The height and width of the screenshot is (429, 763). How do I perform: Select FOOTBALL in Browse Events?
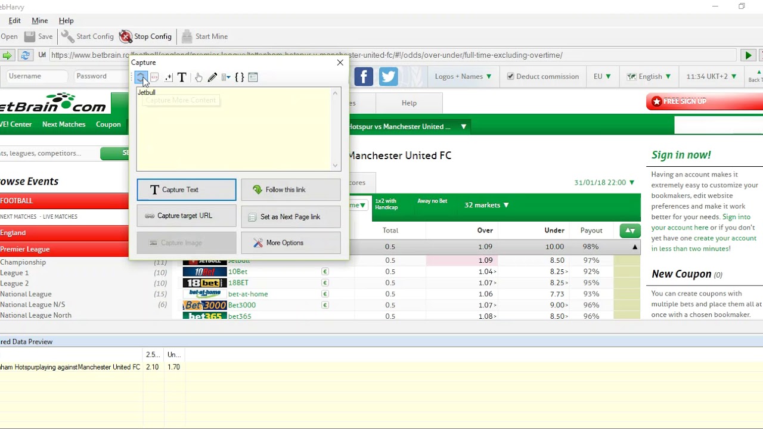(x=64, y=201)
